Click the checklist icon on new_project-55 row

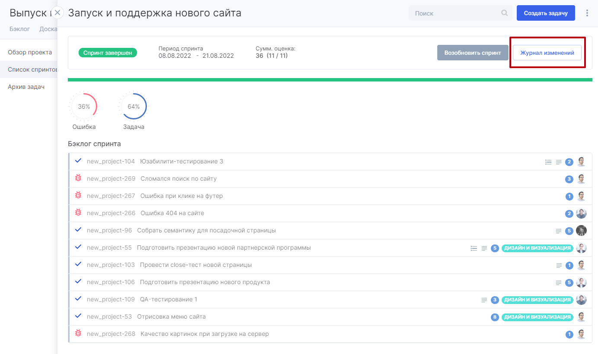click(474, 248)
